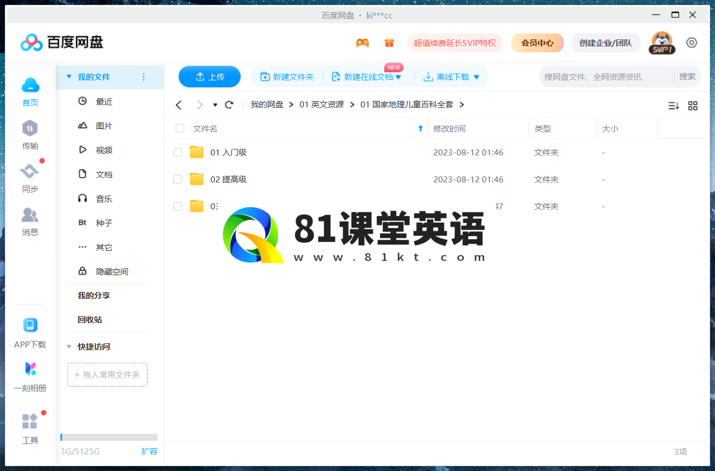Viewport: 715px width, 471px height.
Task: Click the Baidu Netdisk logo
Action: click(62, 42)
